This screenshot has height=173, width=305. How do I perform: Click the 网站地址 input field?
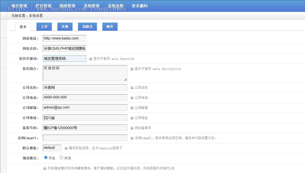[64, 38]
